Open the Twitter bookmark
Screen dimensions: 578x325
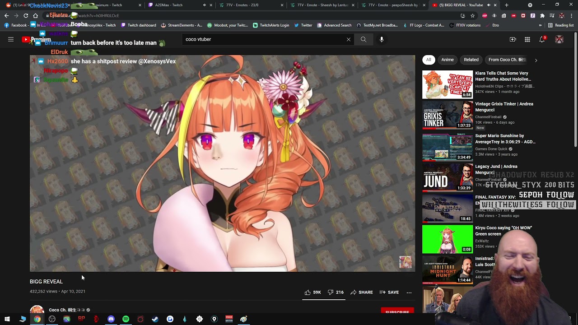tap(303, 25)
